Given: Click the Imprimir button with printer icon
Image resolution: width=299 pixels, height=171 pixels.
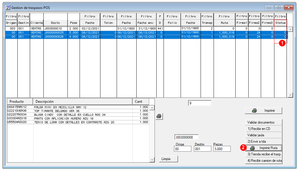Looking at the screenshot, I should click(x=263, y=111).
